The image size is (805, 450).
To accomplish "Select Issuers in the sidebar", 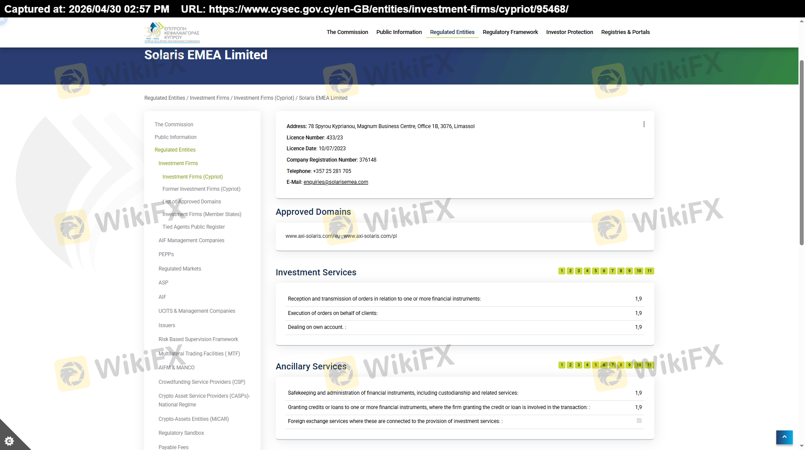I will pos(167,325).
